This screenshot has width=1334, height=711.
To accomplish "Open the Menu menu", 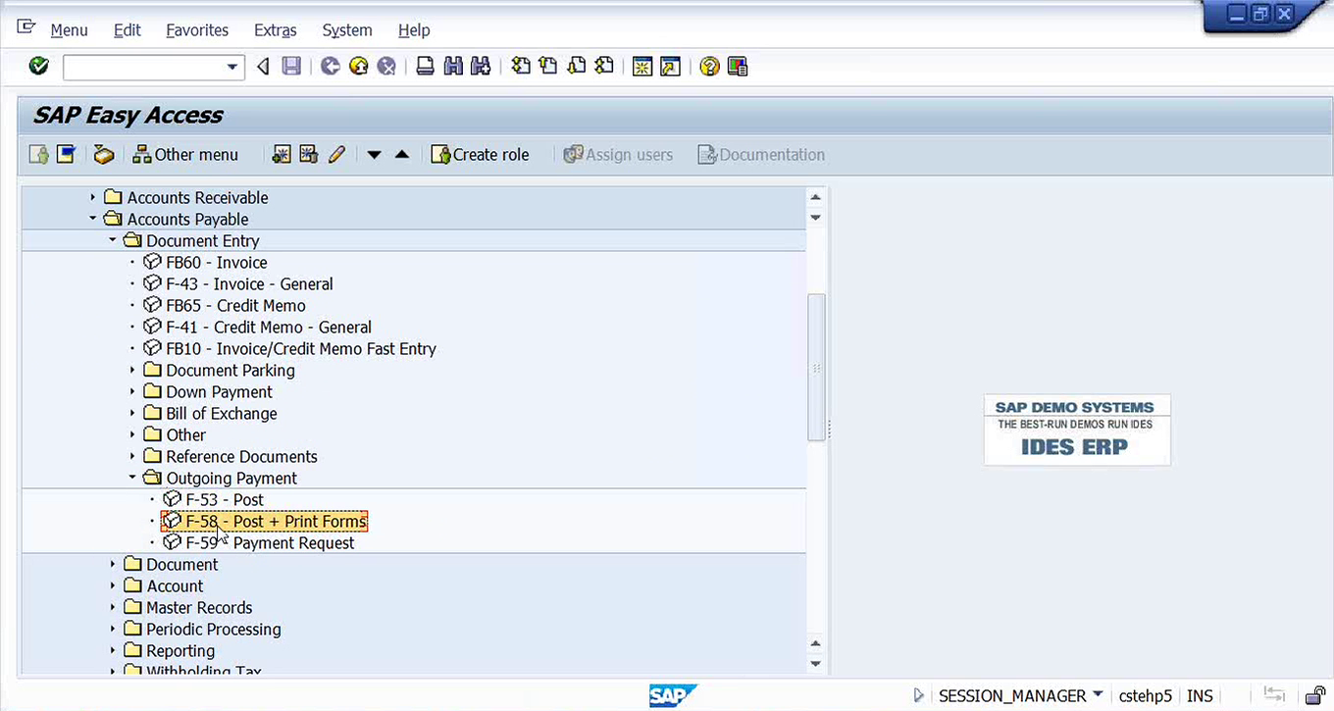I will click(69, 30).
